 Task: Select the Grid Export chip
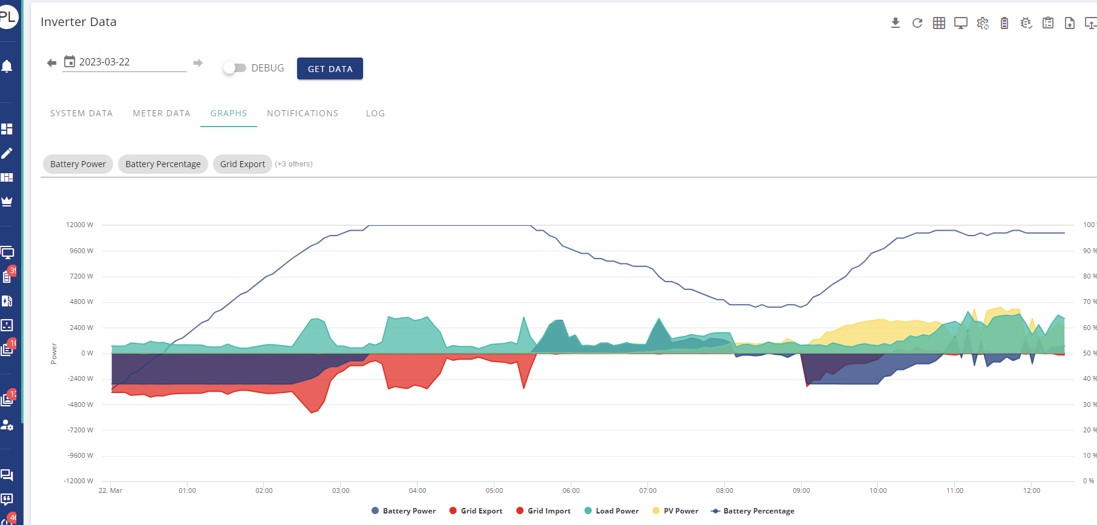pyautogui.click(x=242, y=164)
